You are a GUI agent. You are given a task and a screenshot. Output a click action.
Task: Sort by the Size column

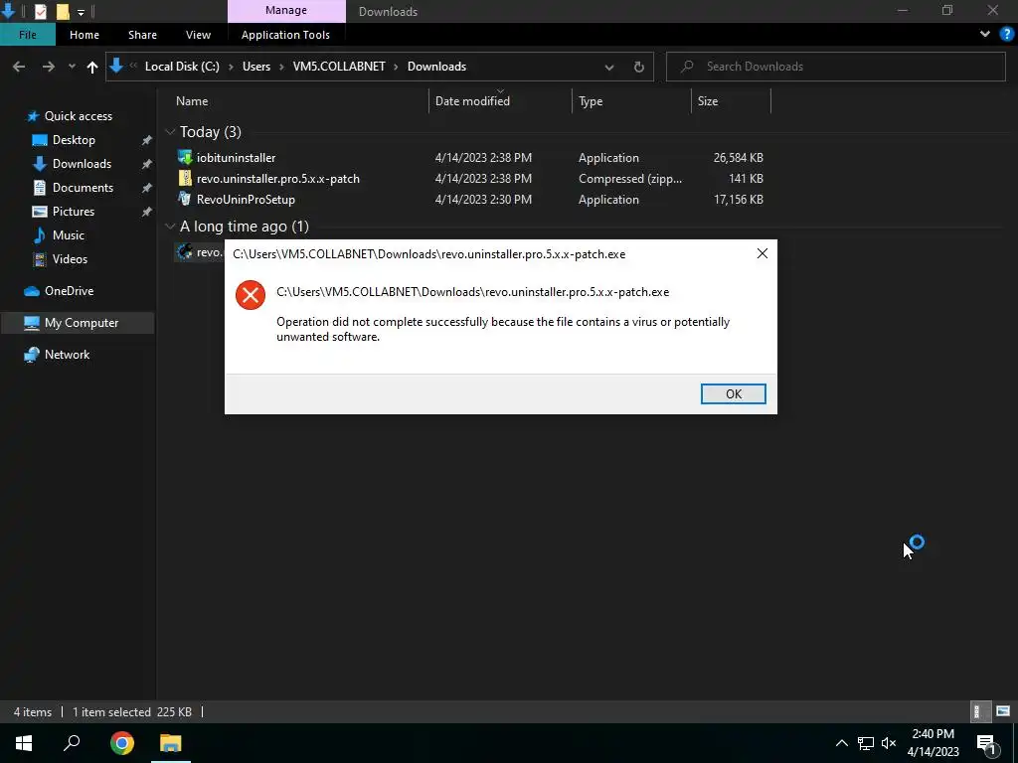click(708, 101)
